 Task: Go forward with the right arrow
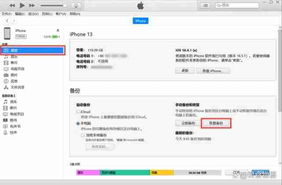[x=14, y=21]
